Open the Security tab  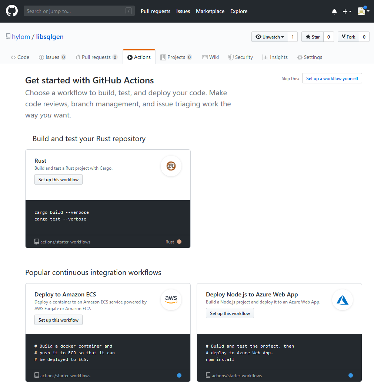click(x=240, y=57)
